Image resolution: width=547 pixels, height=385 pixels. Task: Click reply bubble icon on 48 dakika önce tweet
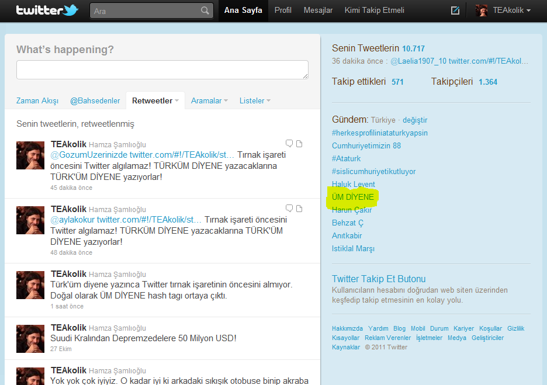coord(289,208)
